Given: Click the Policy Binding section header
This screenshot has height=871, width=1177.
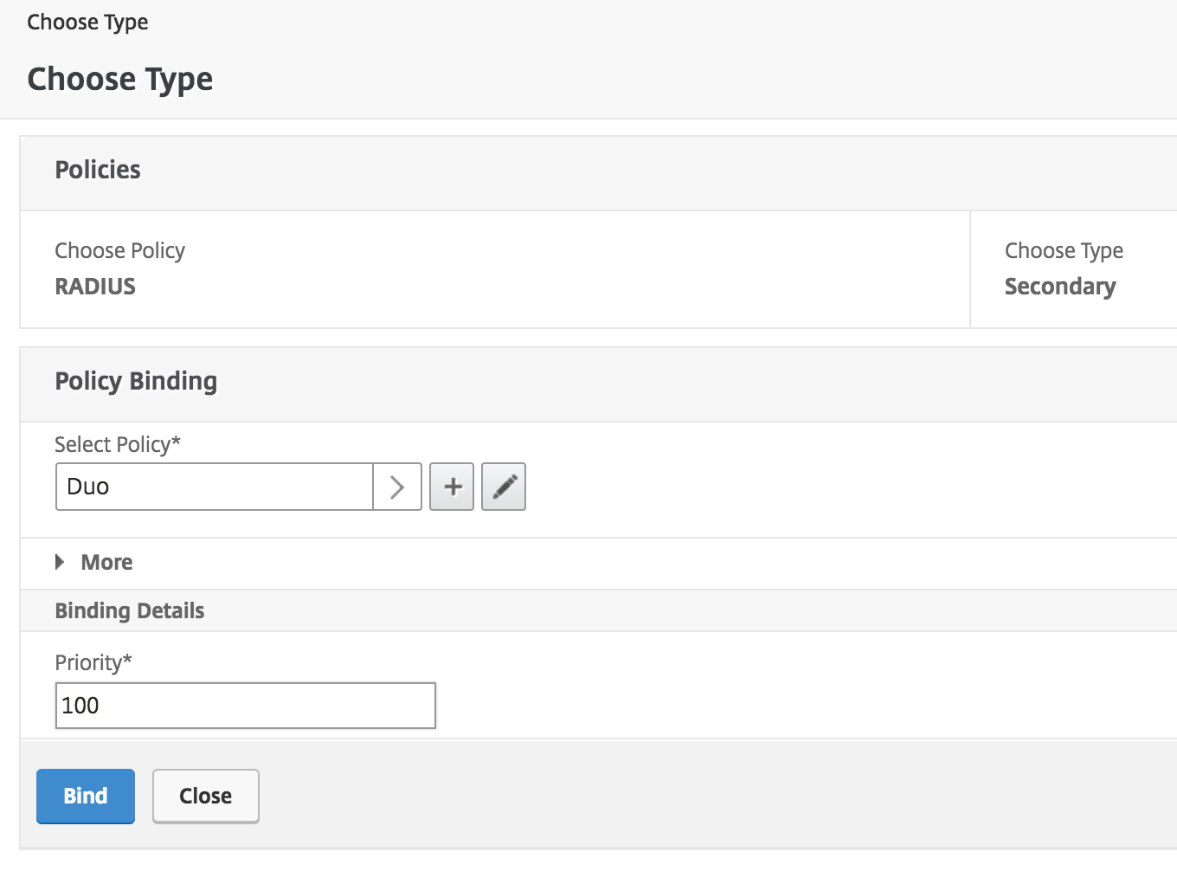Looking at the screenshot, I should (x=136, y=381).
